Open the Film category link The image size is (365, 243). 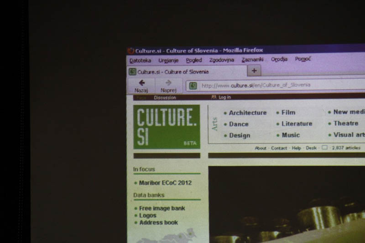pos(288,112)
